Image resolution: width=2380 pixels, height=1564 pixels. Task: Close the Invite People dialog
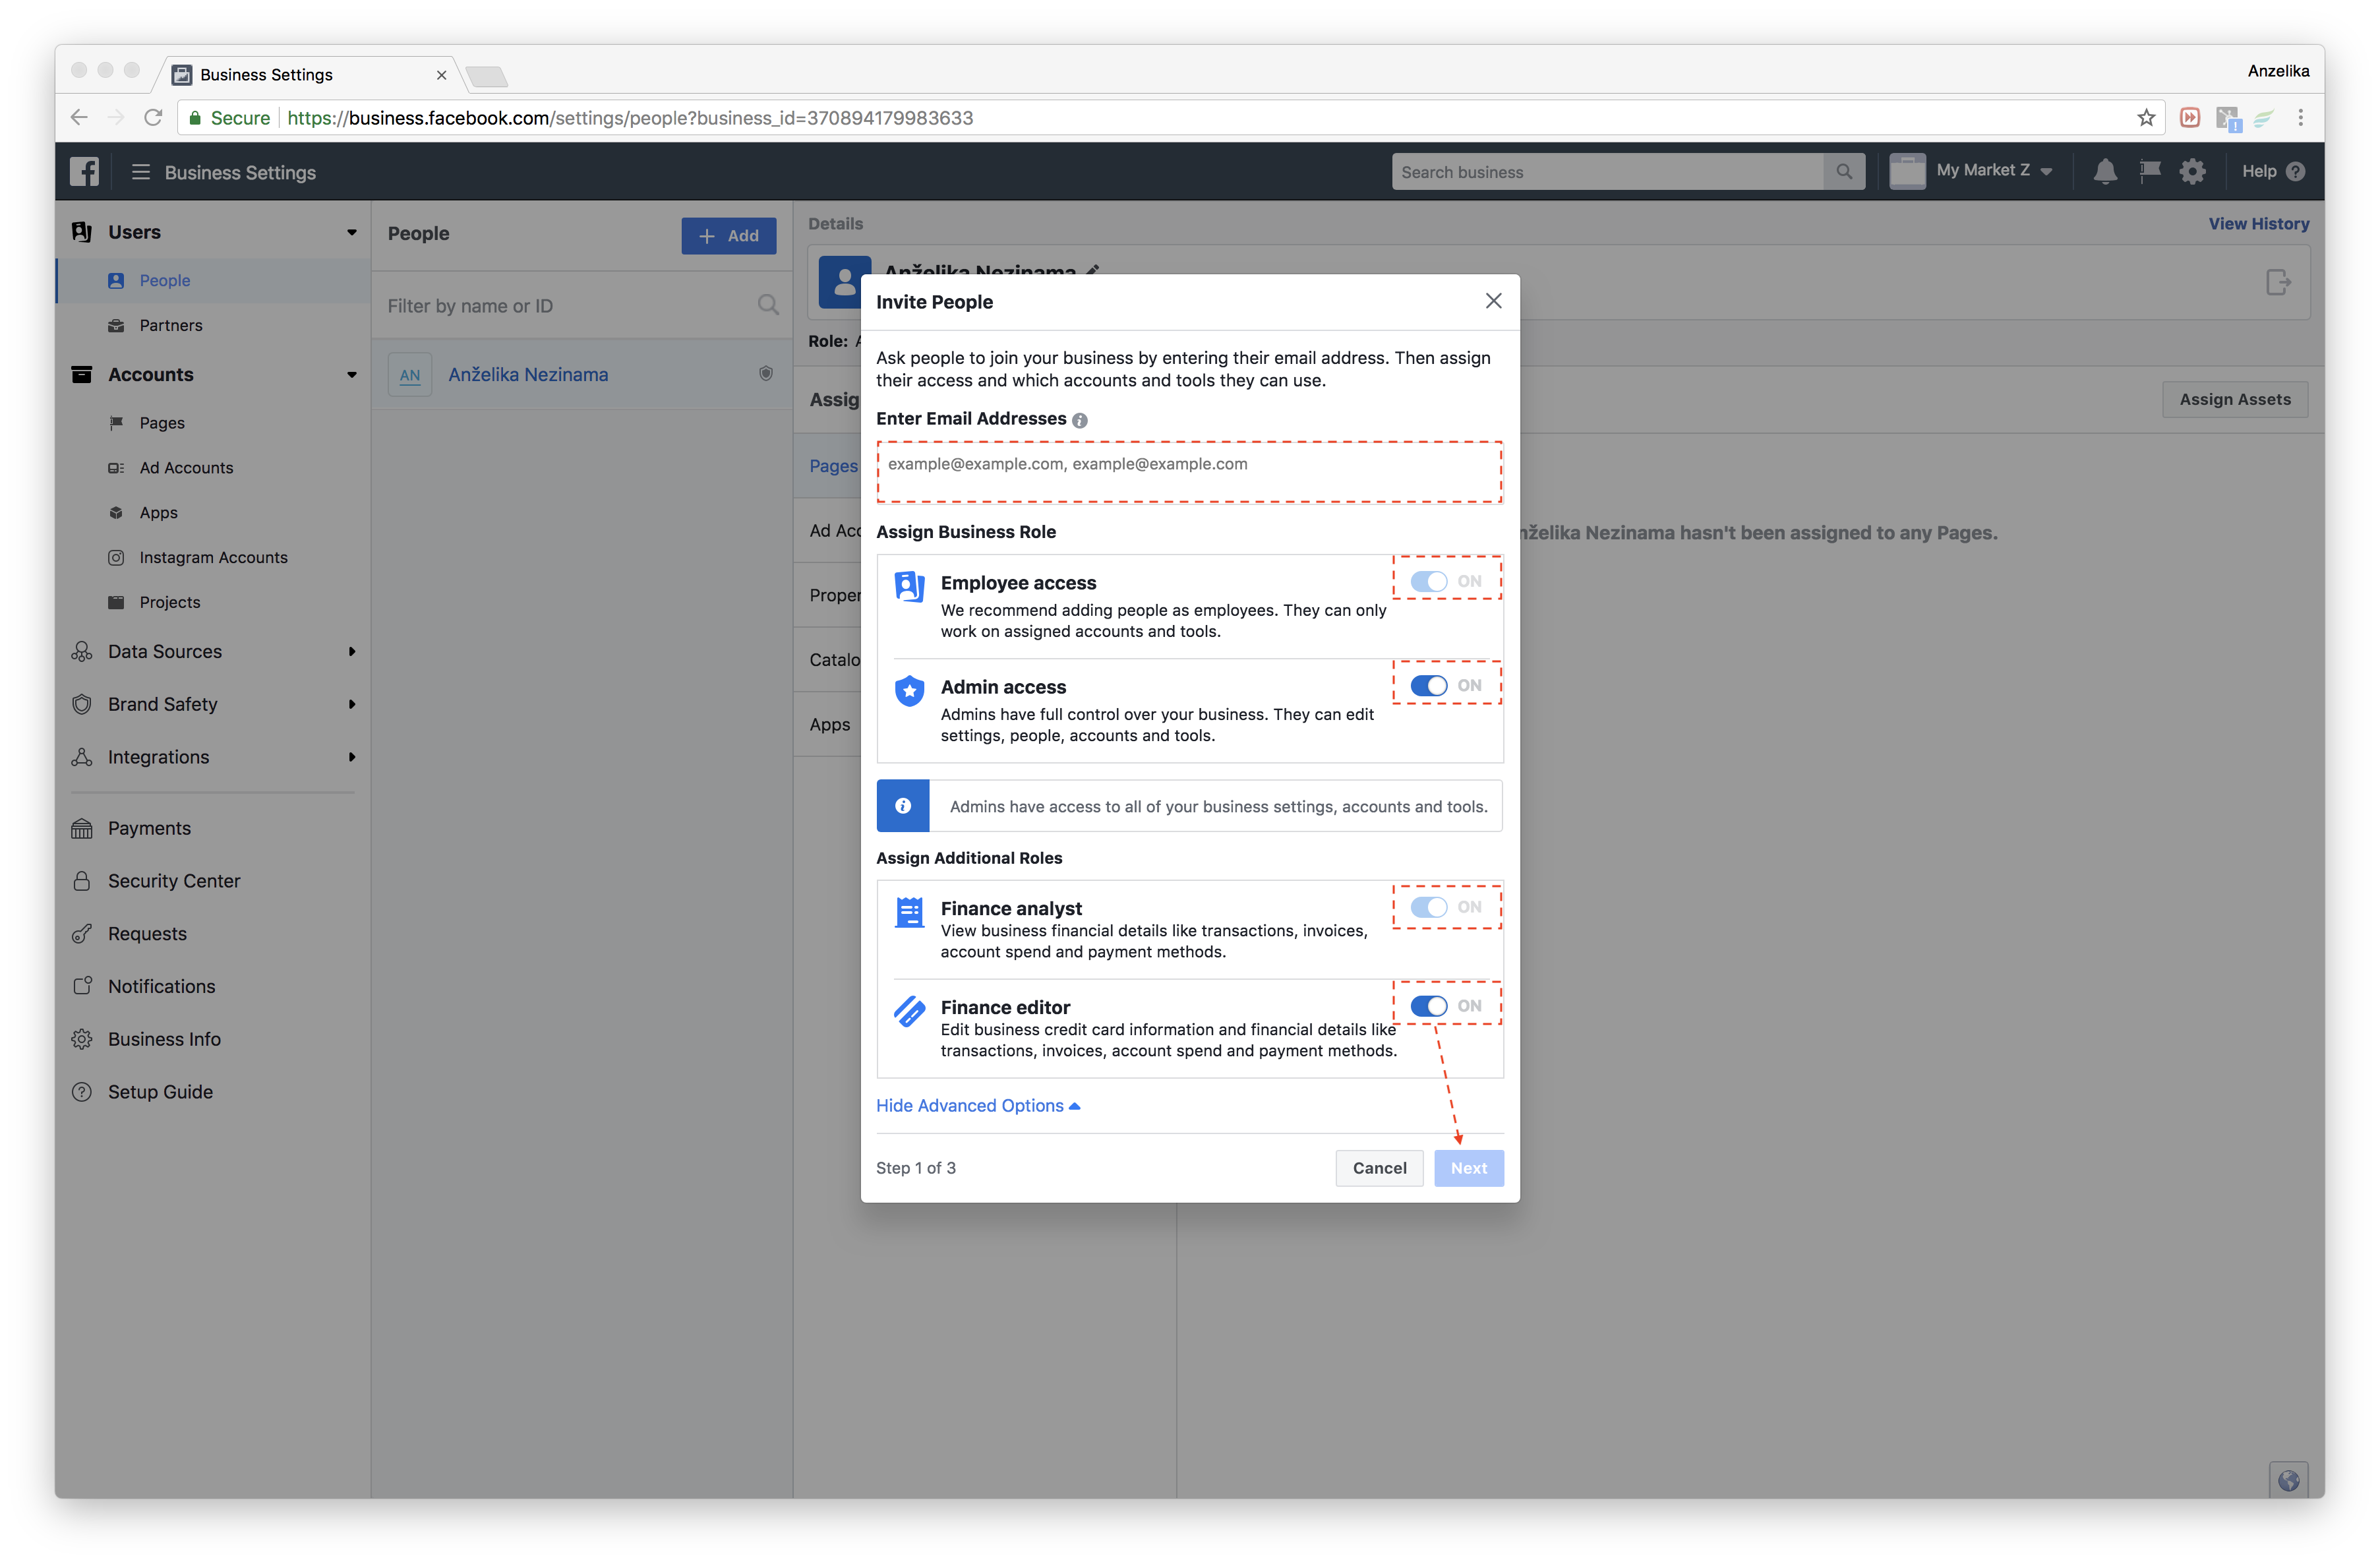pyautogui.click(x=1493, y=301)
